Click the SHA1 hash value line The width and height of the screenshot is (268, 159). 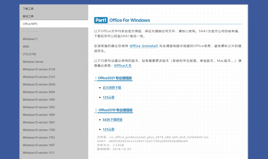click(142, 141)
